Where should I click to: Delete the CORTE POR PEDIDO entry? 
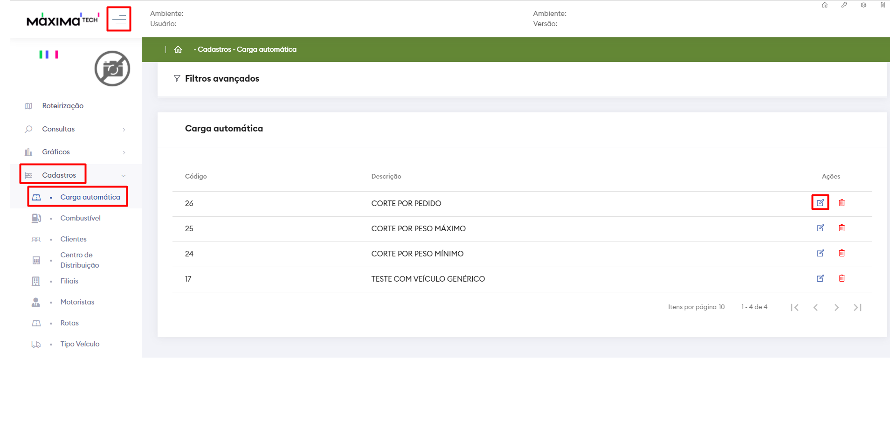tap(842, 203)
